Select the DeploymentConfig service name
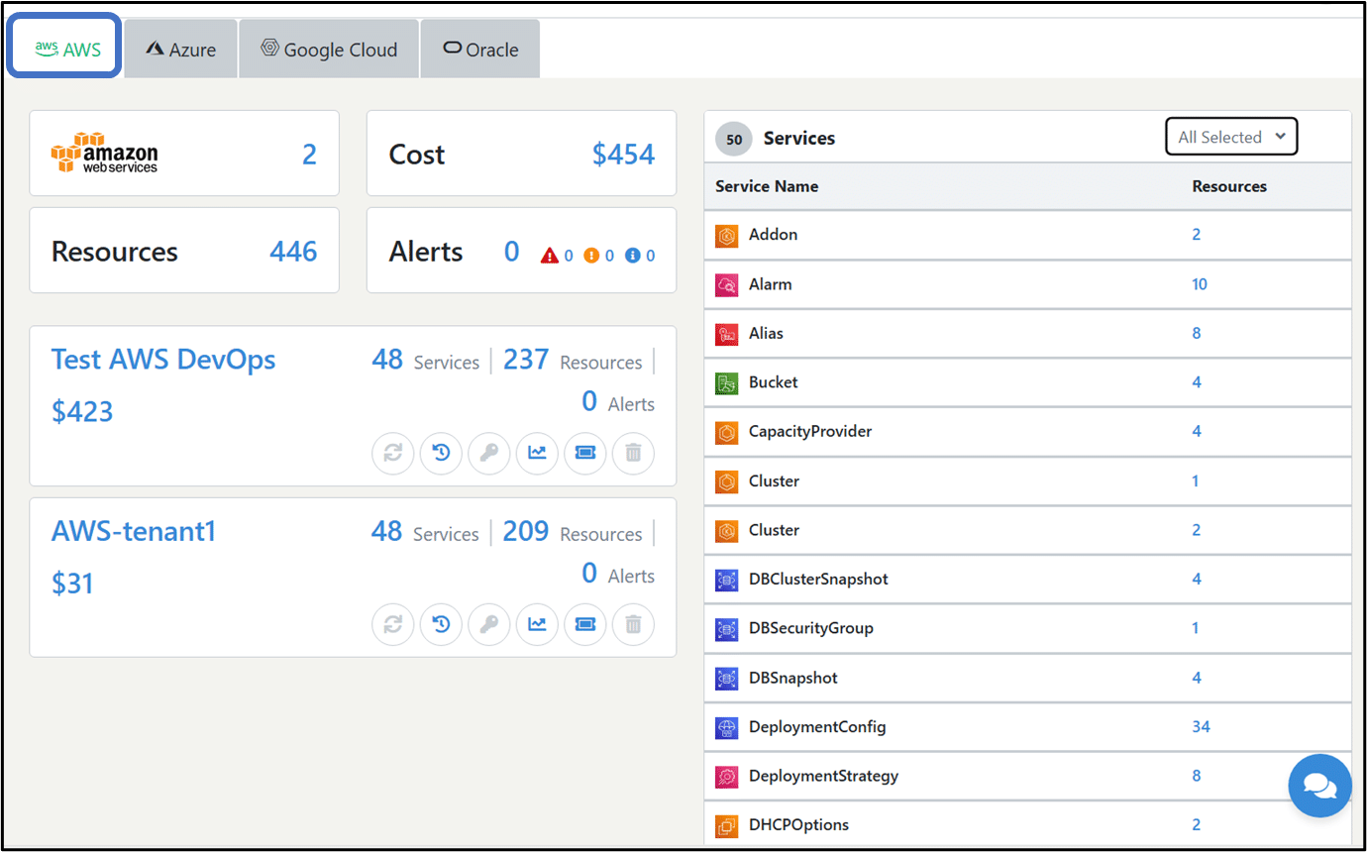 (817, 727)
